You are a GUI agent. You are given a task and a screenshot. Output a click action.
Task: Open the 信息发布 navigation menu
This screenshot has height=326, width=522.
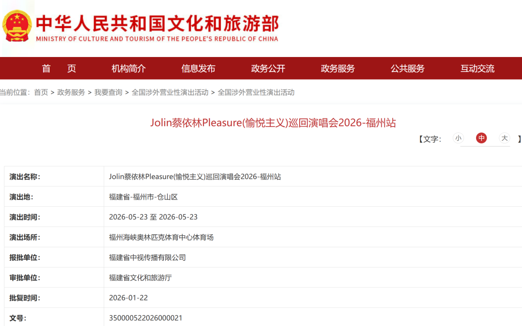click(x=197, y=69)
